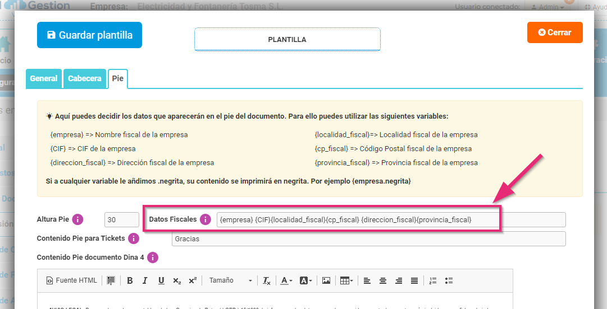
Task: Click the insert image icon
Action: 326,280
